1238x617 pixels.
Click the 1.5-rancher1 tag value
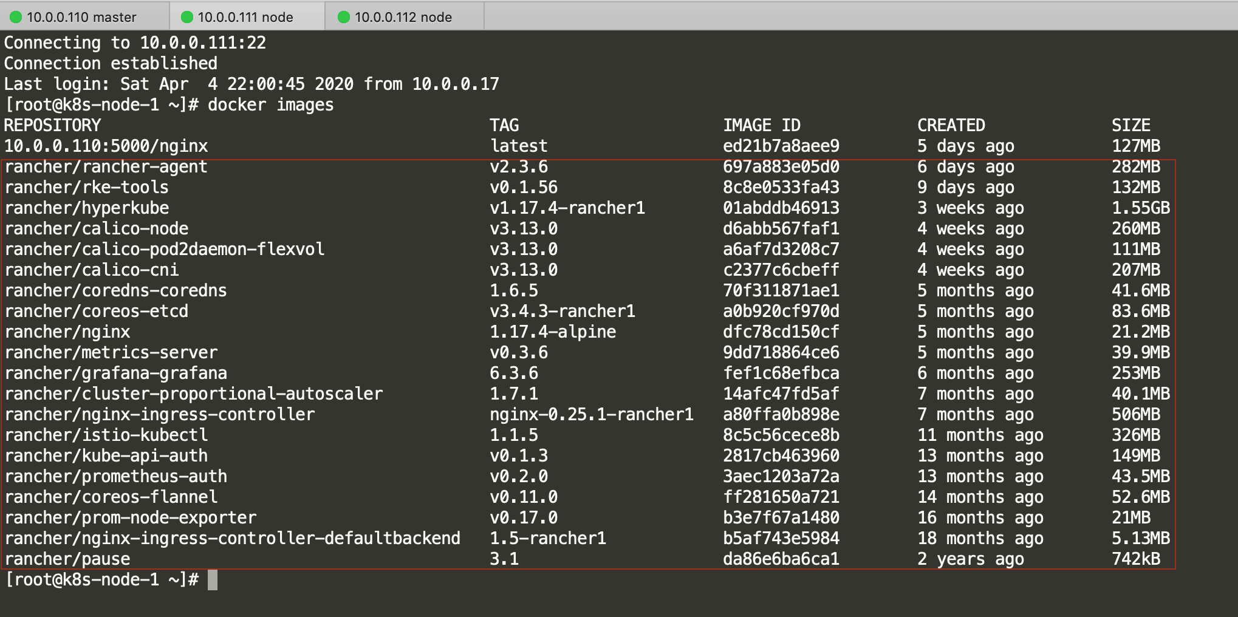(548, 539)
